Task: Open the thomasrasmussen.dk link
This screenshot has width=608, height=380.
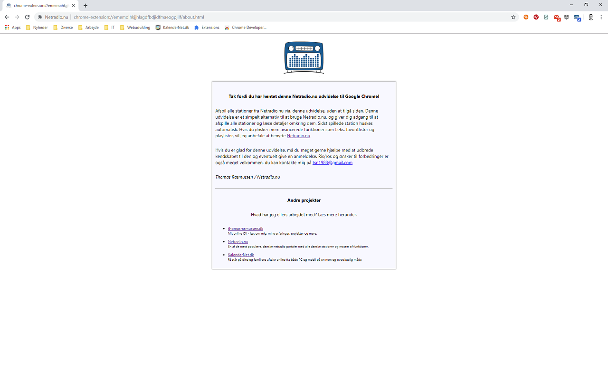Action: click(246, 228)
